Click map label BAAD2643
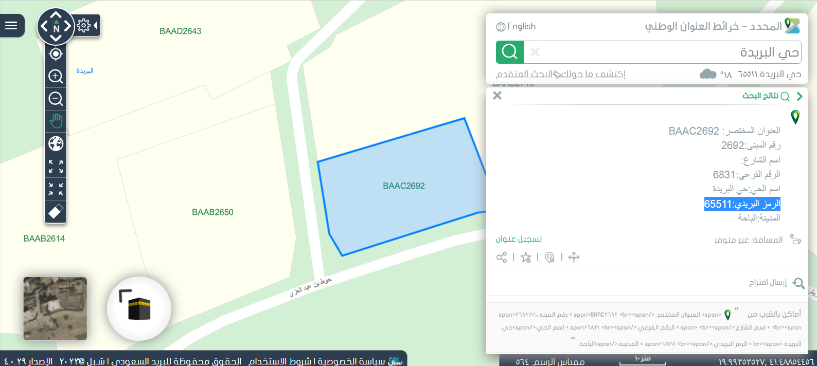Viewport: 817px width, 366px height. click(x=181, y=31)
